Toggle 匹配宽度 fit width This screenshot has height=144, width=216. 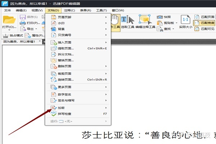tap(204, 23)
